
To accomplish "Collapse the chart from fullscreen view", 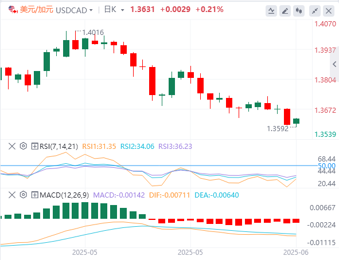I will [315, 10].
